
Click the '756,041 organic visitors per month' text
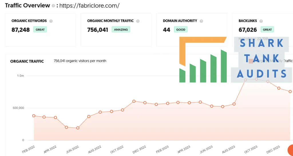coord(80,61)
